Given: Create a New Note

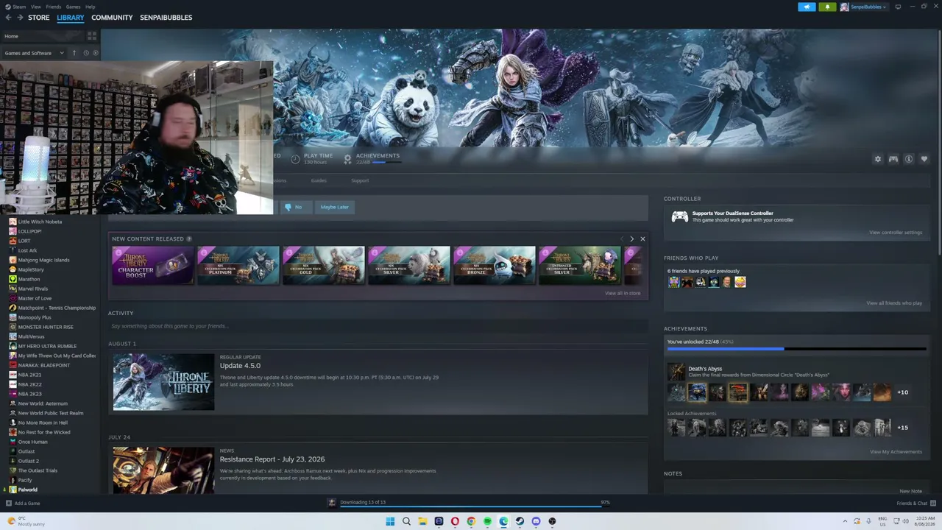Looking at the screenshot, I should coord(910,491).
